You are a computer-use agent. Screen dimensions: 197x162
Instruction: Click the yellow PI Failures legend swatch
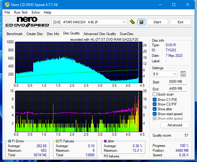pos(57,141)
